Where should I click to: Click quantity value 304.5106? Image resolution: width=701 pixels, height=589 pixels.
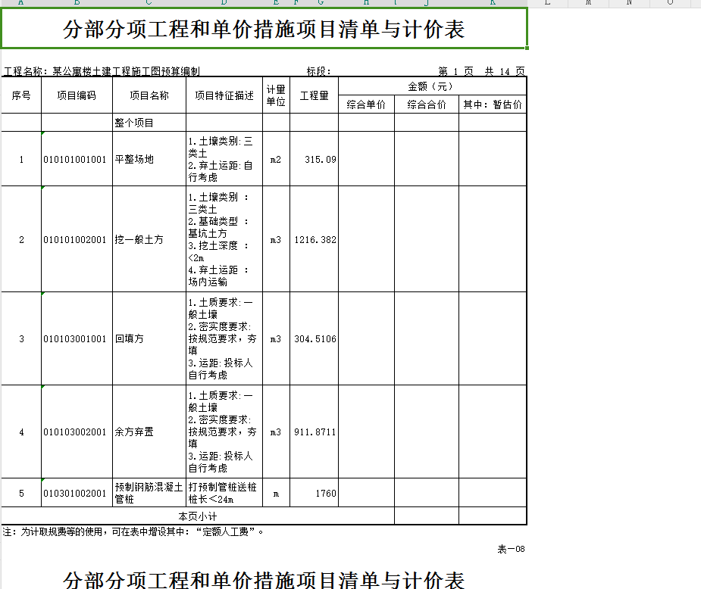[x=314, y=338]
